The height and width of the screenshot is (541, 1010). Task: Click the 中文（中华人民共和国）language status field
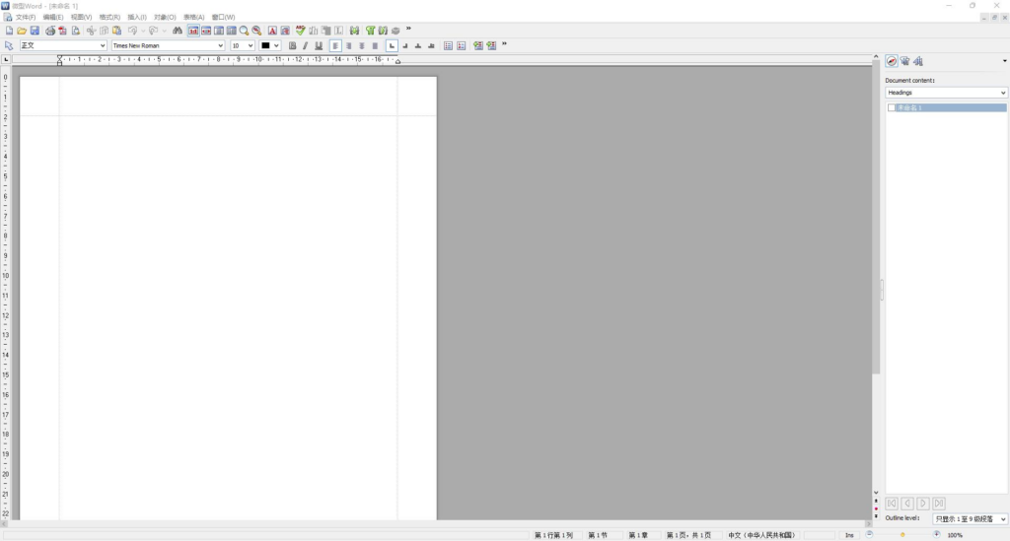point(762,535)
